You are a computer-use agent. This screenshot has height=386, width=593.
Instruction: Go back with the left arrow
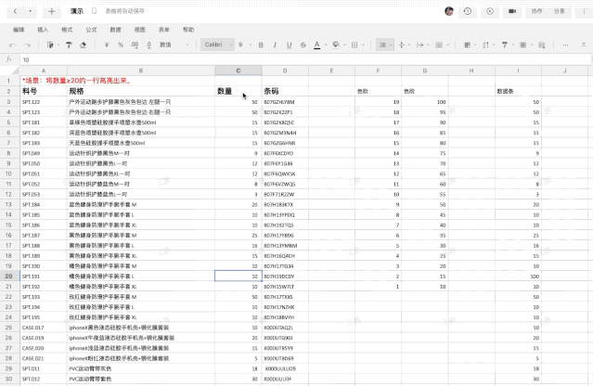(x=15, y=11)
